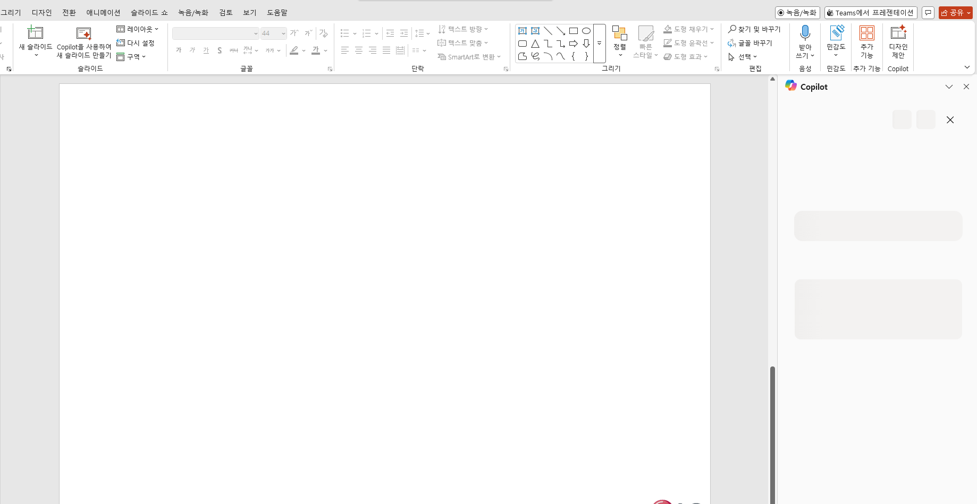Toggle strikethrough formatting

pyautogui.click(x=234, y=50)
